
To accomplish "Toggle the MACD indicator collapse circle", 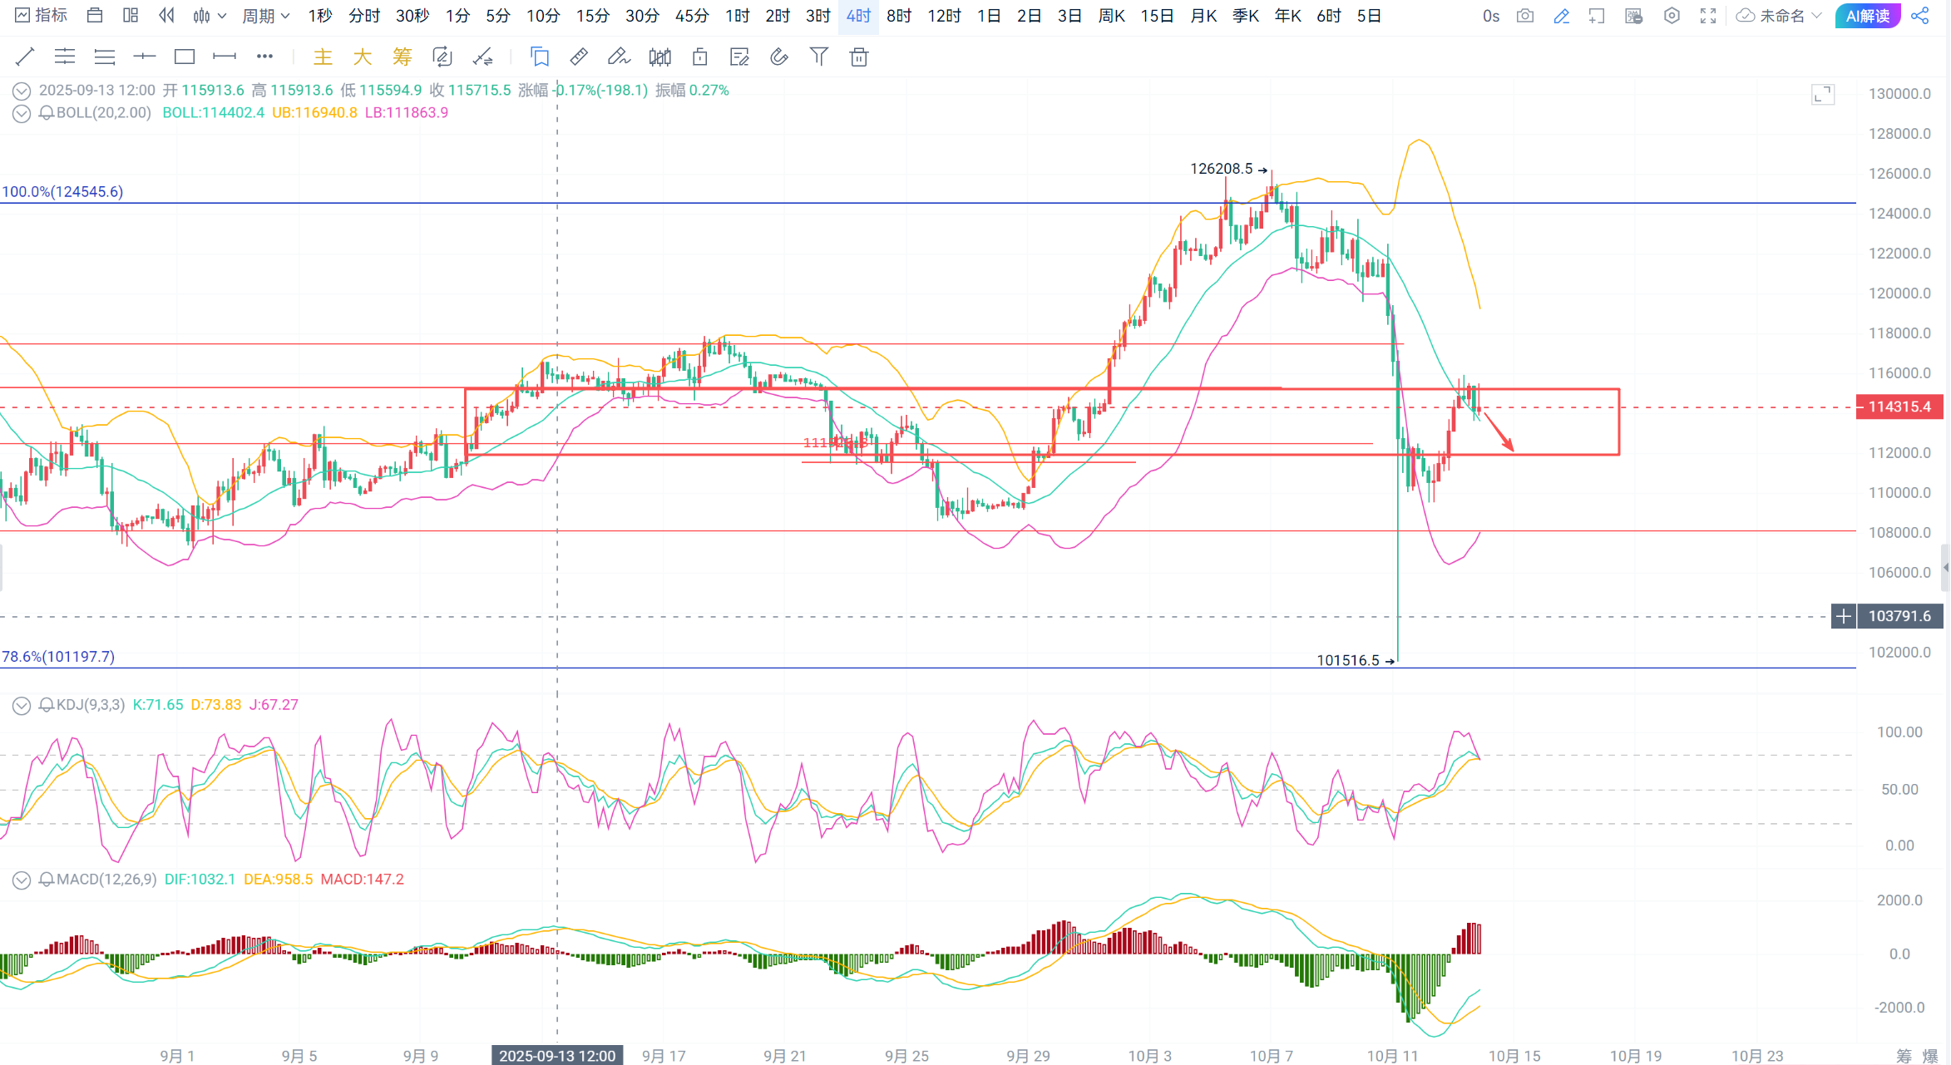I will pos(22,880).
